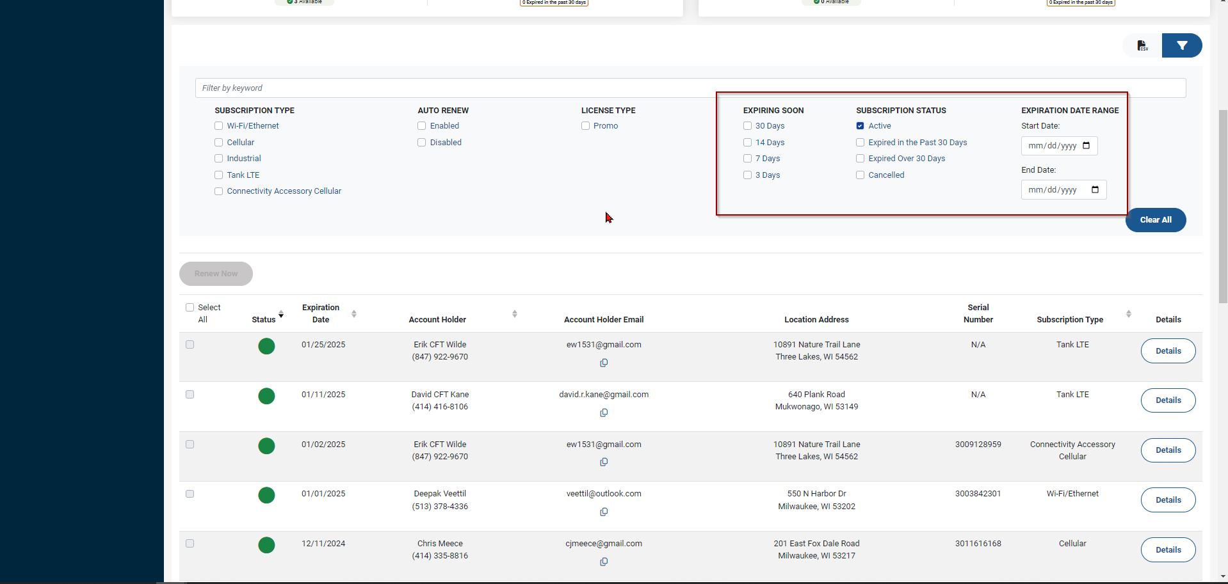The height and width of the screenshot is (584, 1228).
Task: Copy david.r.kane@gmail.com email address
Action: point(604,413)
